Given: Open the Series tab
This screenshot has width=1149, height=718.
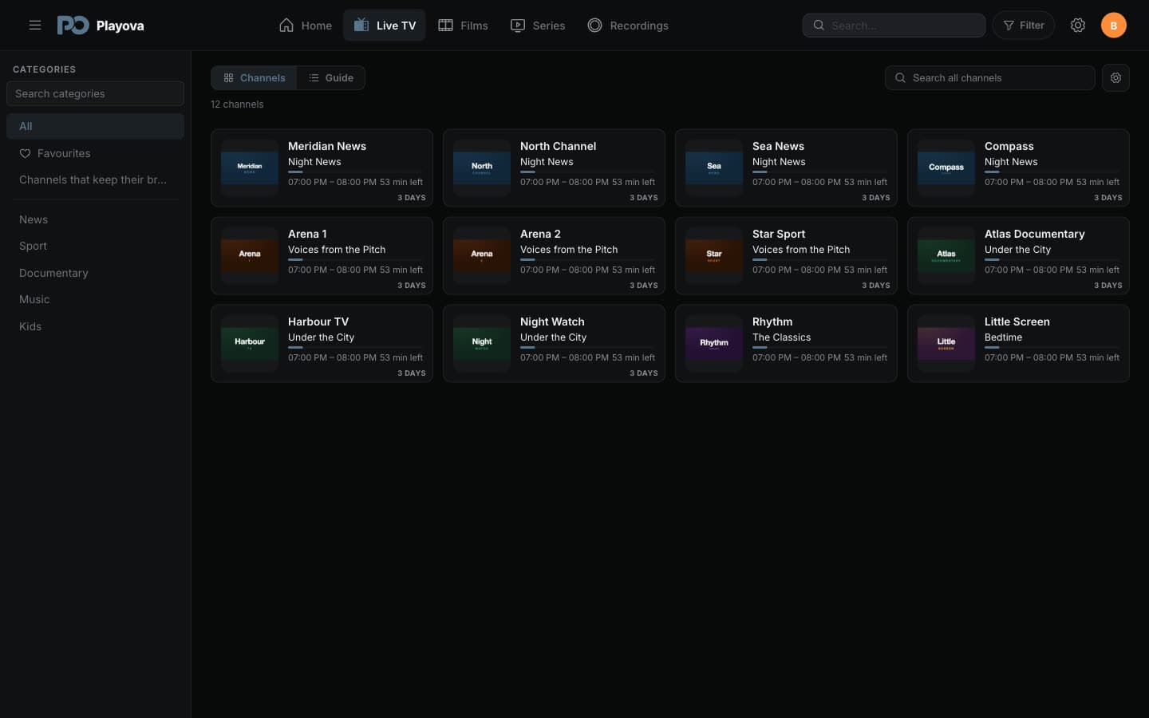Looking at the screenshot, I should point(538,26).
